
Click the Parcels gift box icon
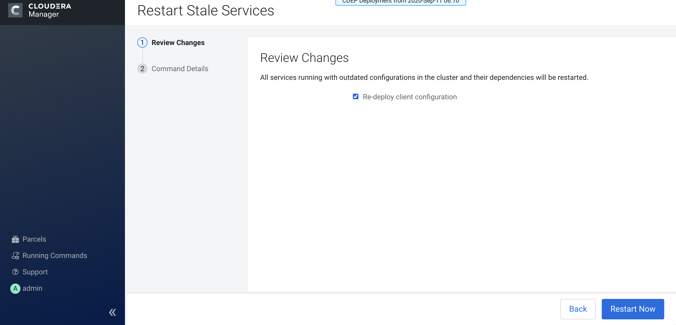(15, 239)
